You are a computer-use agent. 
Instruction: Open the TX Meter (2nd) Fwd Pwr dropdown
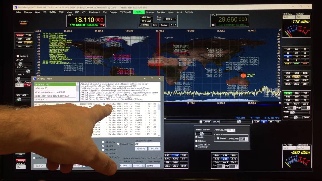coord(303,148)
